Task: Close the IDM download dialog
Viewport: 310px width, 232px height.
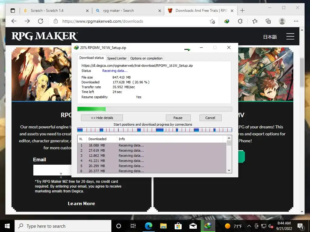Action: [x=229, y=47]
